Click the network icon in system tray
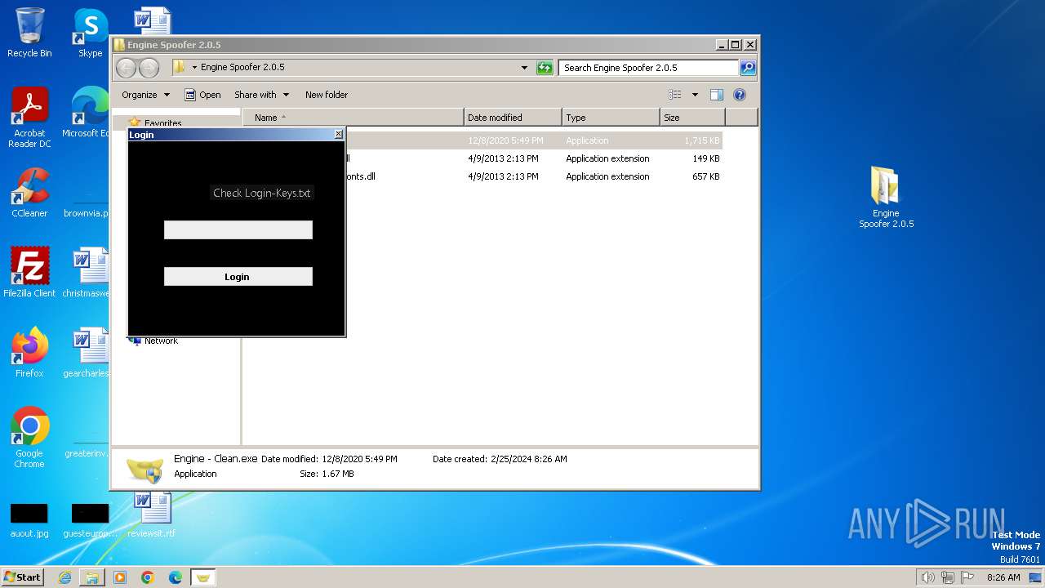The image size is (1045, 588). (x=948, y=577)
